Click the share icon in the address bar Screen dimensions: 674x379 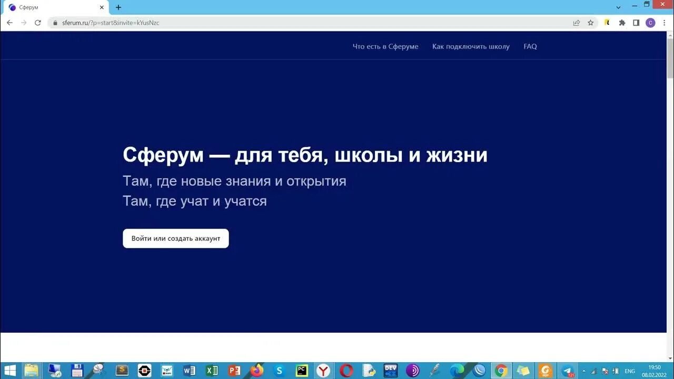(x=576, y=23)
